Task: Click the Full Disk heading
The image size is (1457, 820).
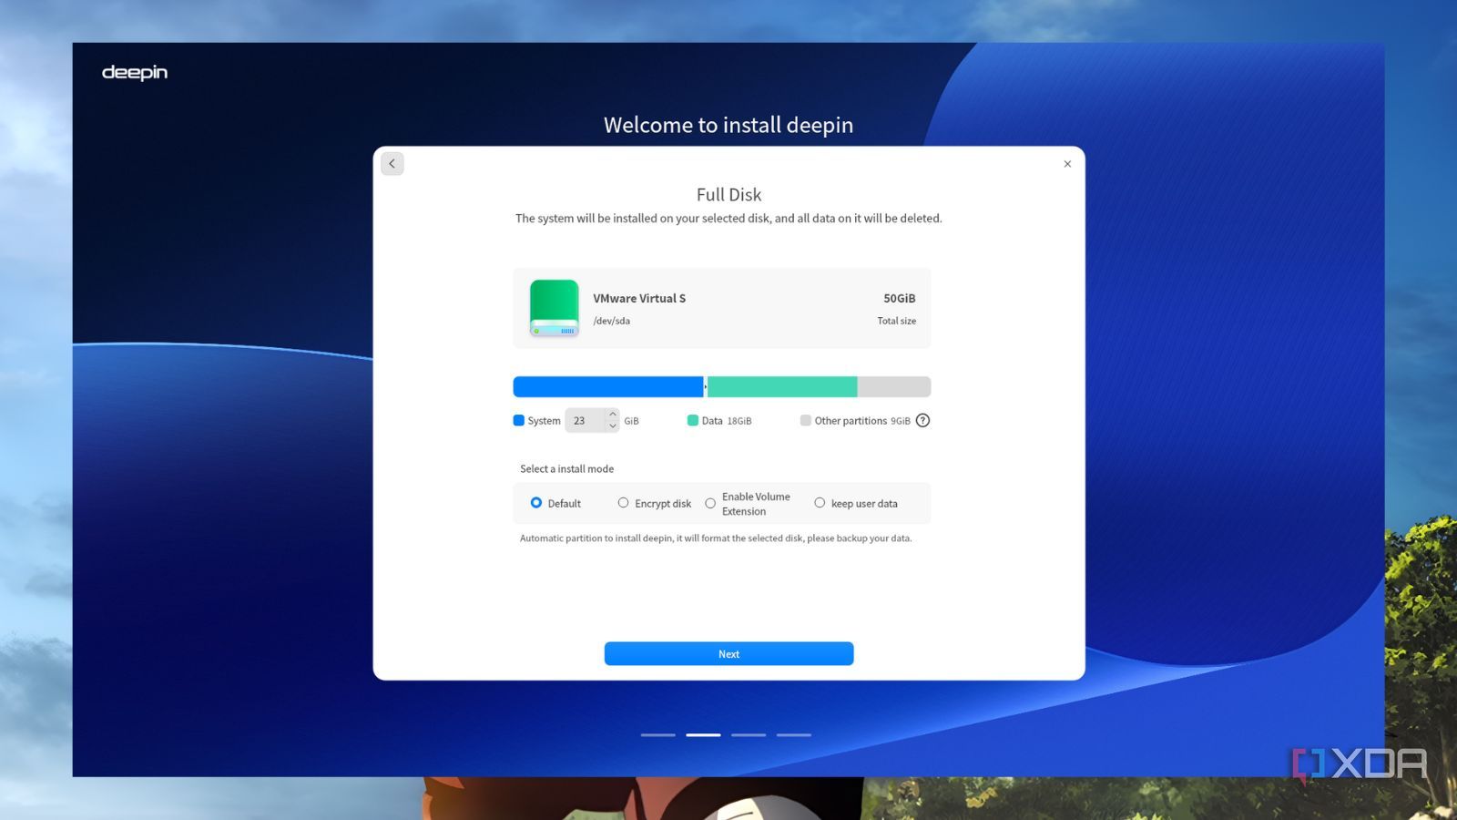Action: click(728, 194)
